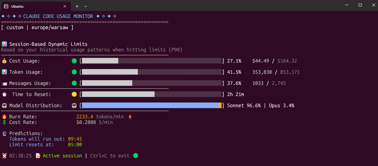Screen dimensions: 378x166
Task: Click the Burn Rate label
Action: 23,117
